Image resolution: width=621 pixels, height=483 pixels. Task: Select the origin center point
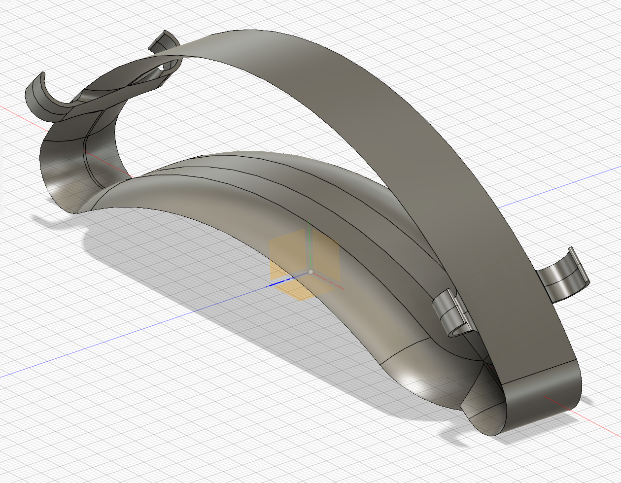(310, 272)
